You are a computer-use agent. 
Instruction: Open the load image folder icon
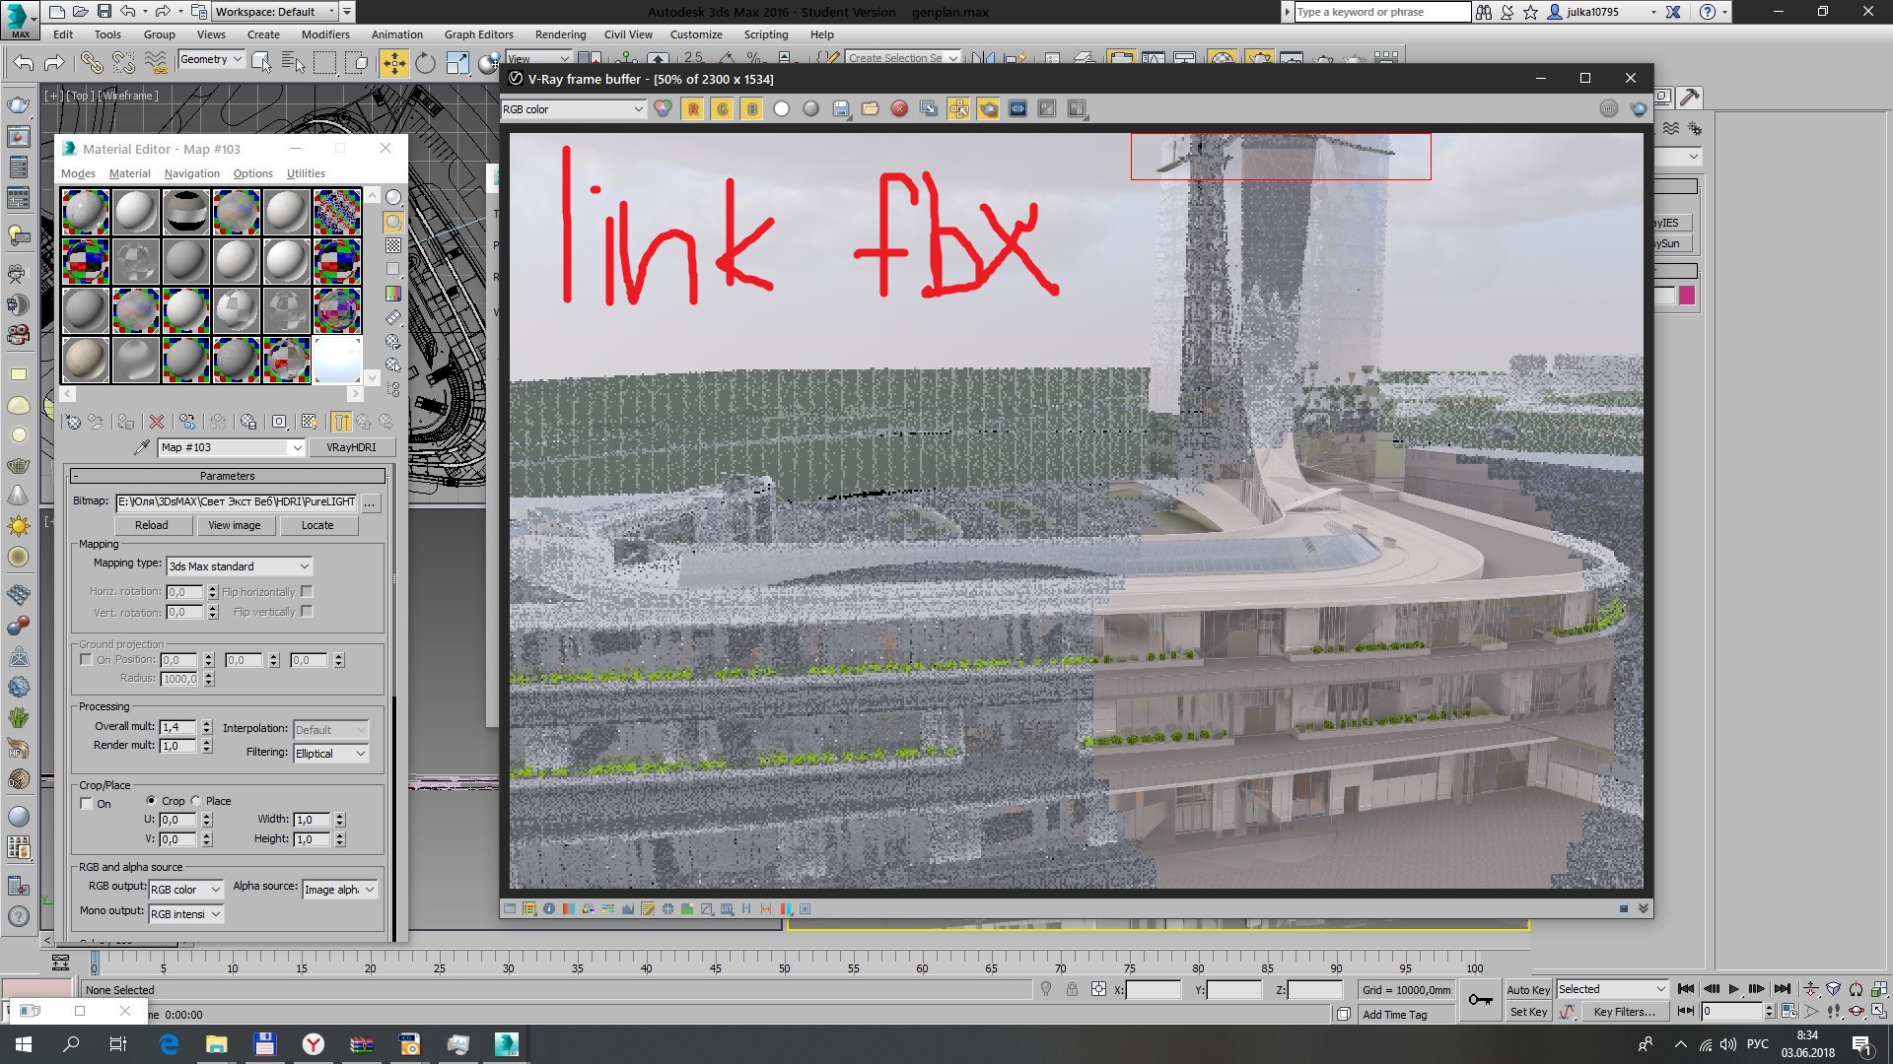click(x=870, y=109)
